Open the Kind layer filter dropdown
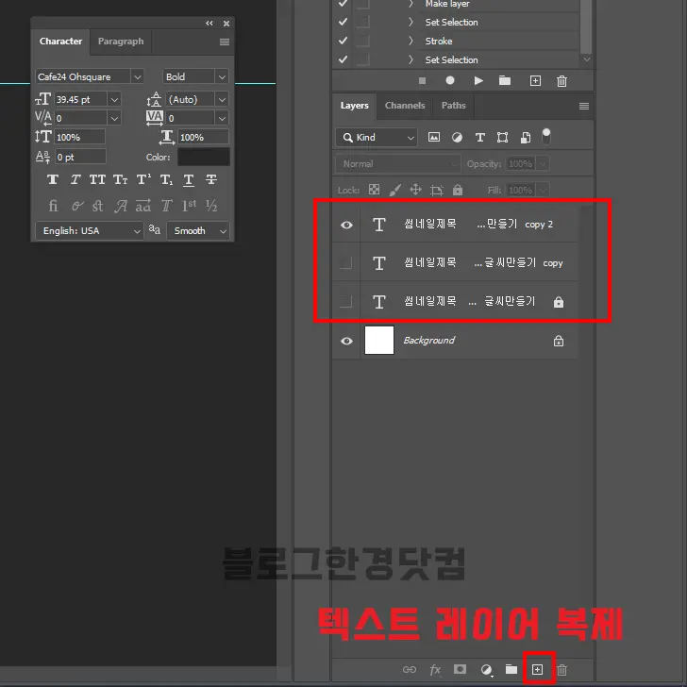The height and width of the screenshot is (687, 687). 377,138
